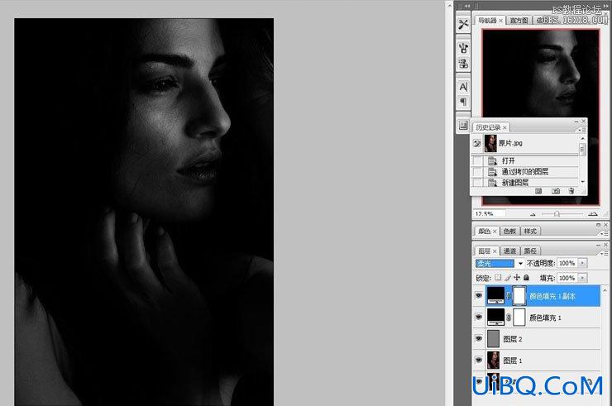Open the Tool Presets panel icon
Screen dimensions: 612x406
463,25
